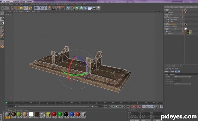This screenshot has width=198, height=121.
Task: Click the Apply button in coordinates
Action: (158, 120)
